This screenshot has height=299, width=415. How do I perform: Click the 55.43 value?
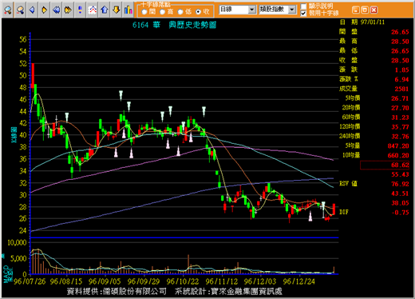coord(400,174)
